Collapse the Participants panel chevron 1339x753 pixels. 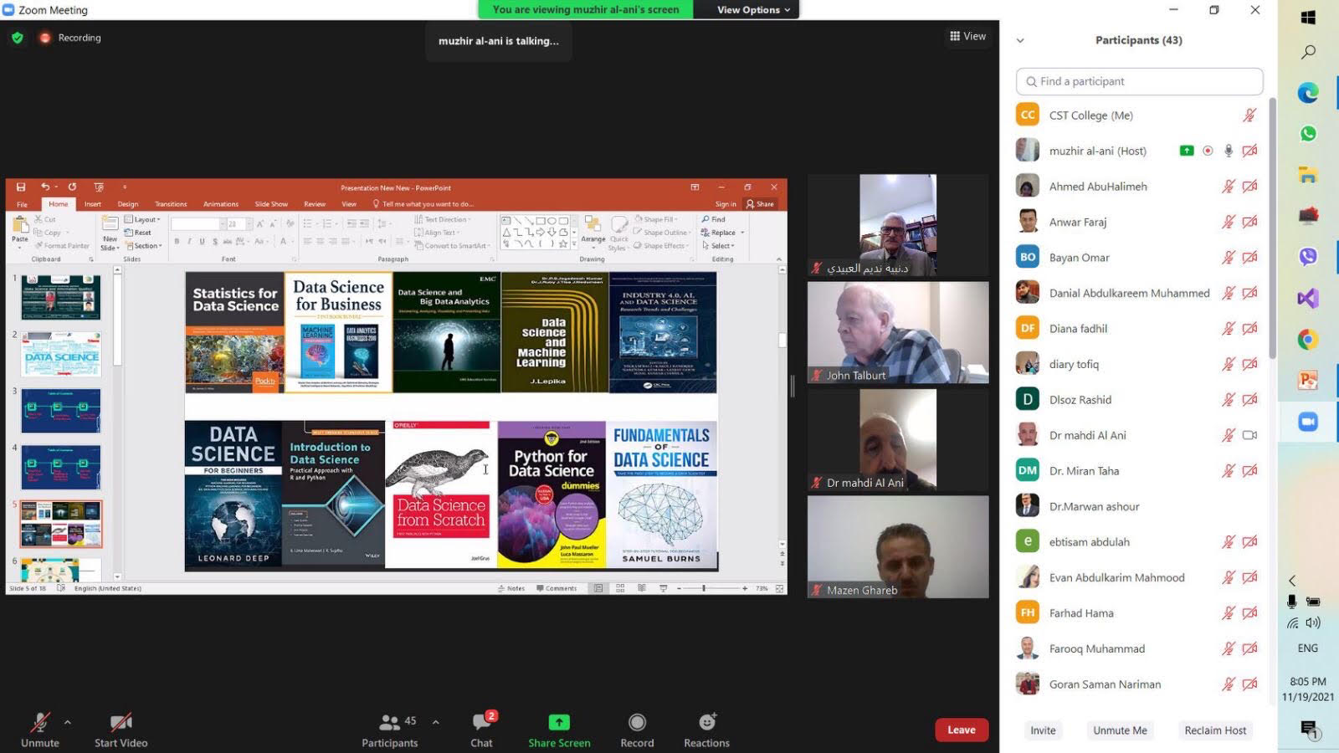1020,40
